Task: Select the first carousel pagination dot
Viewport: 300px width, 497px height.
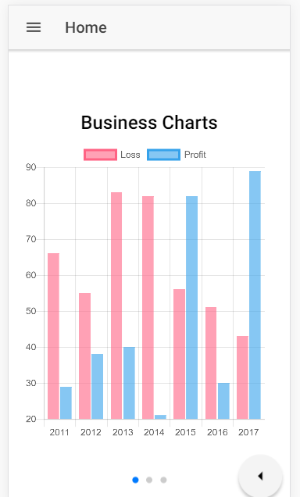Action: click(135, 480)
